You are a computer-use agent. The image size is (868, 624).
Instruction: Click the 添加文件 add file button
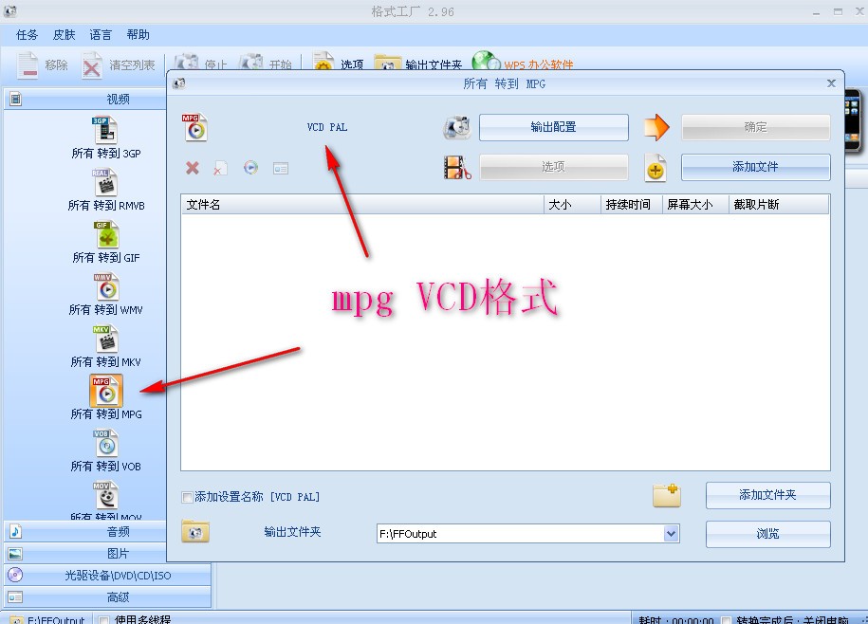(x=756, y=167)
